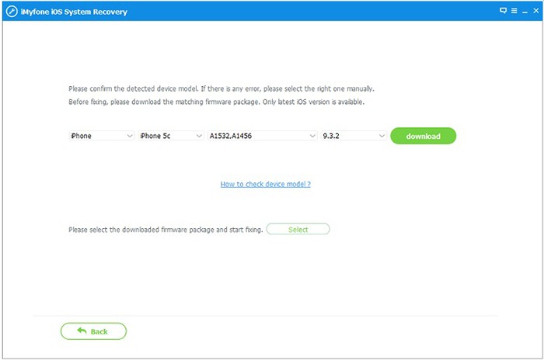Open the hamburger menu icon in title bar

click(x=514, y=11)
